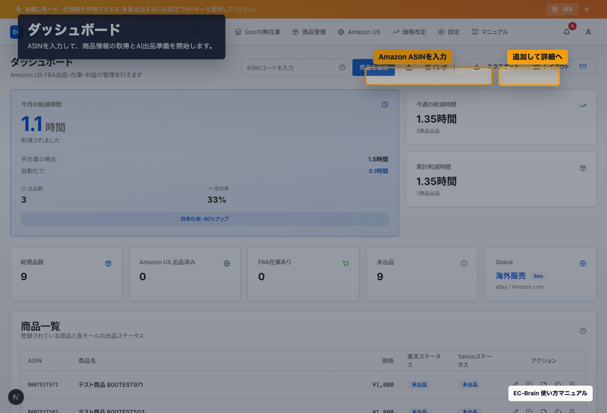Image resolution: width=607 pixels, height=413 pixels.
Task: Open the マニュアル menu item
Action: tap(490, 32)
